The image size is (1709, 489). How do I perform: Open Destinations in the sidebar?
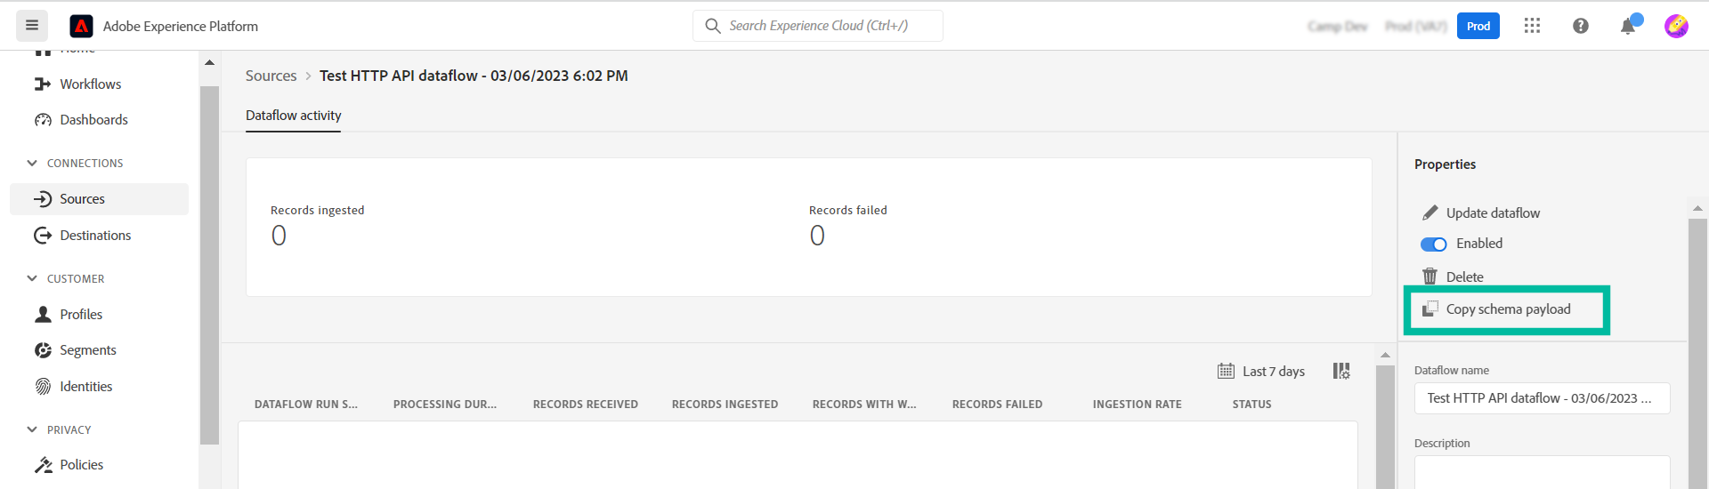tap(95, 235)
